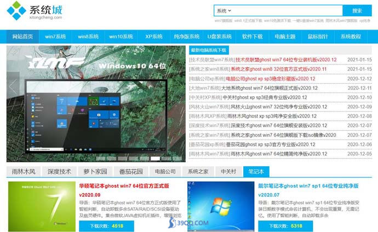This screenshot has width=378, height=232.
Task: Switch to the 深度技术 brand tab
Action: pyautogui.click(x=59, y=172)
